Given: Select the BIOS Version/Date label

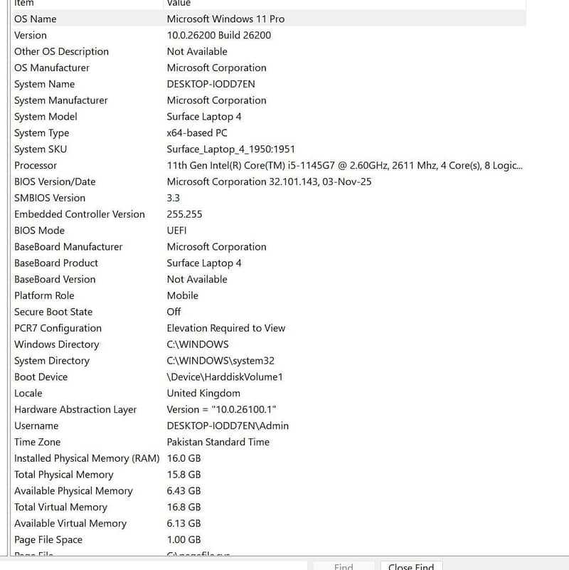Looking at the screenshot, I should pos(55,181).
